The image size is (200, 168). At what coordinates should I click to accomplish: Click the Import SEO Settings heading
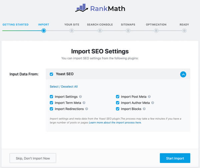pos(100,51)
